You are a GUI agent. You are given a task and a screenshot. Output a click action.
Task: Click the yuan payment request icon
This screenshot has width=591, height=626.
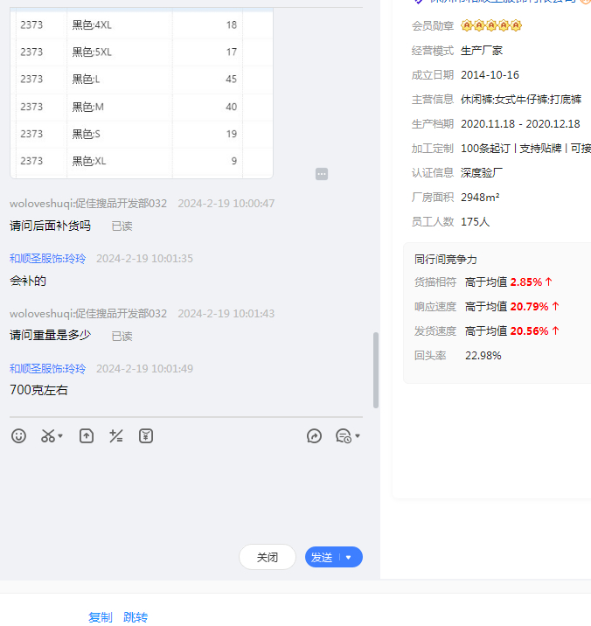pyautogui.click(x=146, y=436)
